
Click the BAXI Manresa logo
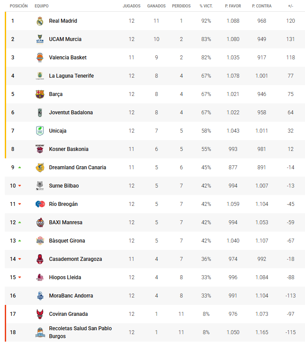pos(40,222)
